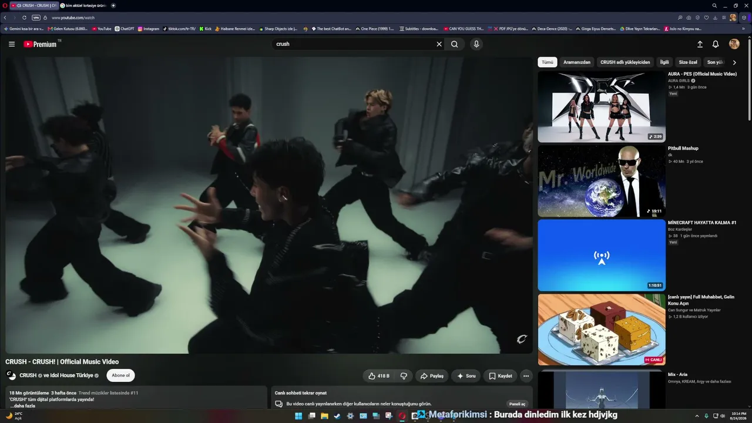Image resolution: width=752 pixels, height=423 pixels.
Task: Open MİNECRAFT HAYATTA KALMA #1 thumbnail
Action: pos(602,256)
